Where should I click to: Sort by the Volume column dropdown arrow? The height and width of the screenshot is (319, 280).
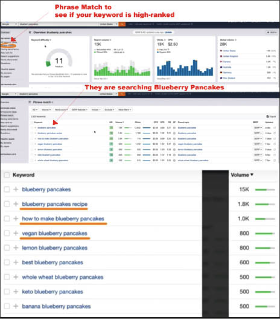click(x=252, y=175)
